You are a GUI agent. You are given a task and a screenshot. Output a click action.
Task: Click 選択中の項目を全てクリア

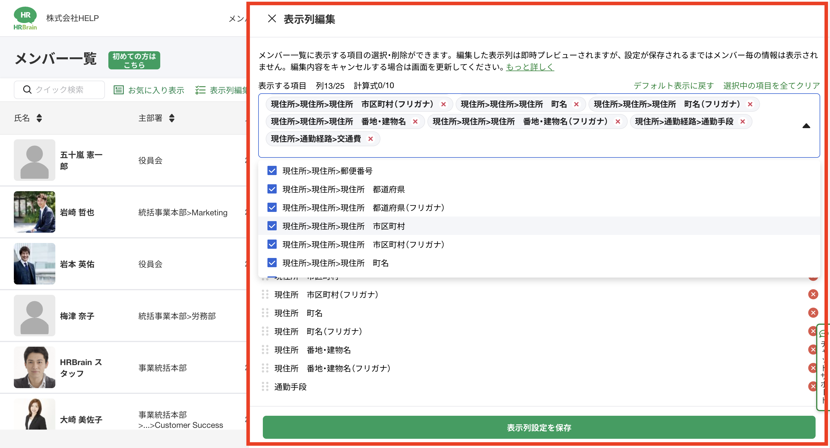tap(771, 86)
